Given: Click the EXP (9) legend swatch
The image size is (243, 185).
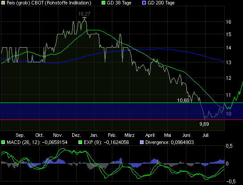Looking at the screenshot, I should point(80,142).
